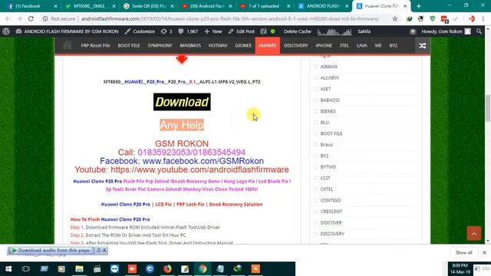Launch Firefox from the taskbar
Screen dimensions: 491x276
click(167, 269)
